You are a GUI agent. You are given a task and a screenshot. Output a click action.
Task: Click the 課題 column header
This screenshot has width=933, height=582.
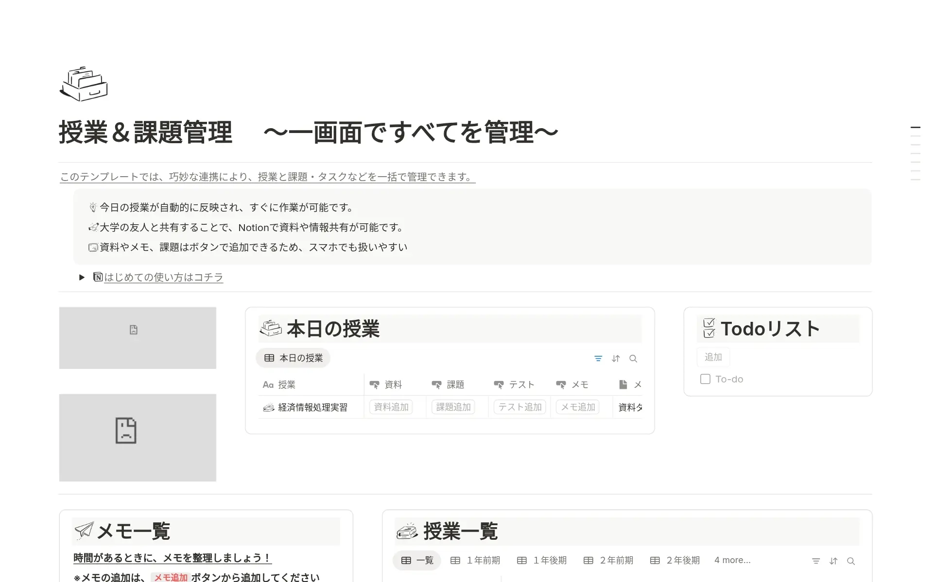point(455,385)
